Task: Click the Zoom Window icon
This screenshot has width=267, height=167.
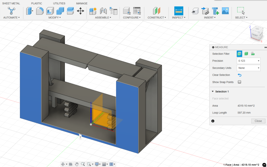Action: pos(89,164)
